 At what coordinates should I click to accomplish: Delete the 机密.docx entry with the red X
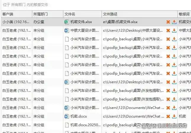tap(168, 116)
